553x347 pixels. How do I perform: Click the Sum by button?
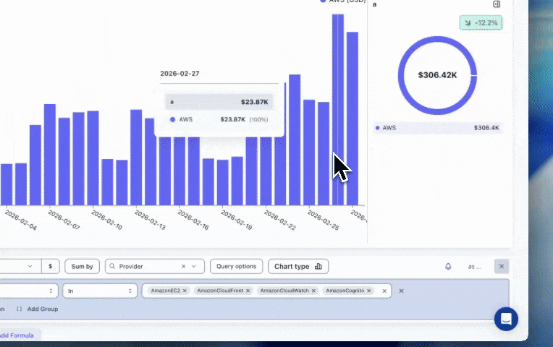83,266
